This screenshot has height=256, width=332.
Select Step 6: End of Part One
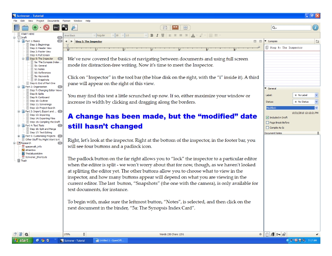[43, 83]
